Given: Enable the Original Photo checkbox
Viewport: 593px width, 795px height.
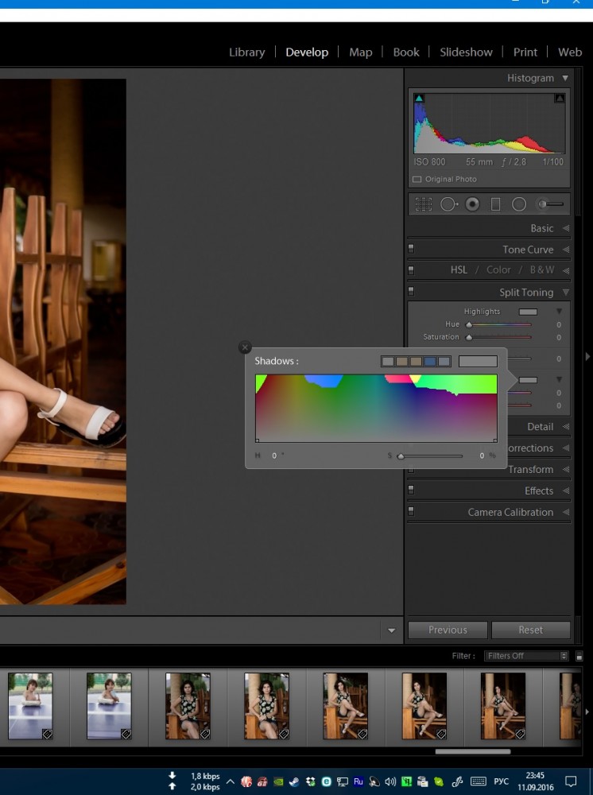Looking at the screenshot, I should (417, 180).
